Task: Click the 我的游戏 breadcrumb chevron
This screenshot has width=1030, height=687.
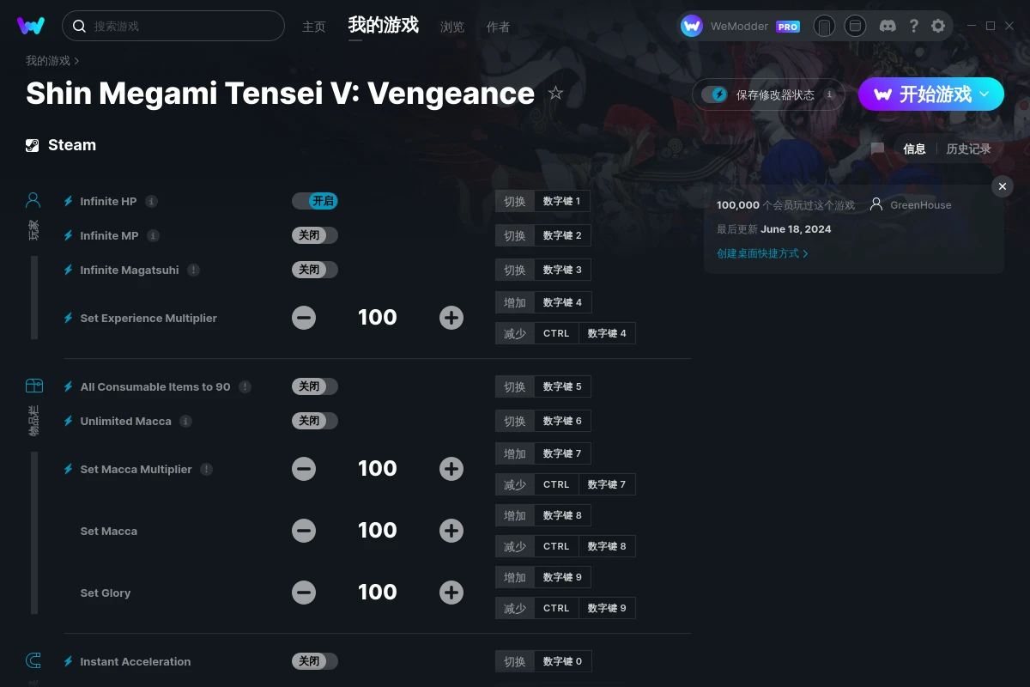Action: pyautogui.click(x=76, y=61)
